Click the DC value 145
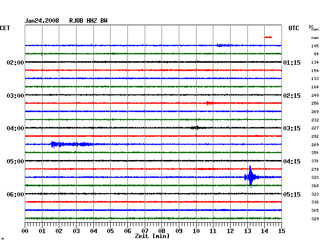 (x=315, y=46)
